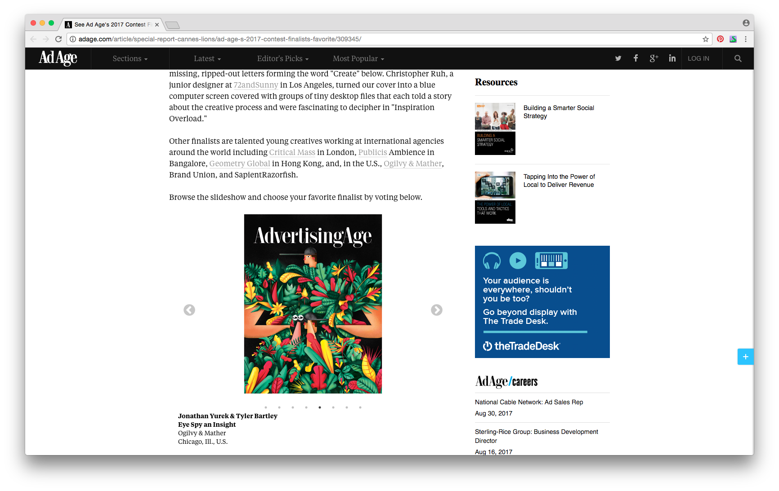The width and height of the screenshot is (779, 491).
Task: Go back to previous page
Action: click(x=33, y=39)
